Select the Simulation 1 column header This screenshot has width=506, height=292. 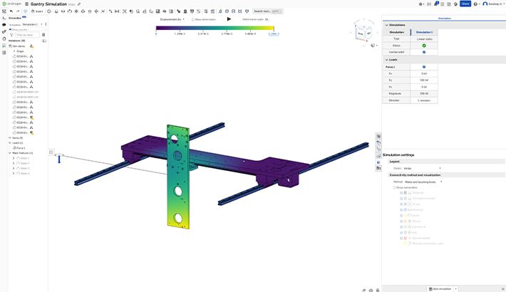click(424, 32)
